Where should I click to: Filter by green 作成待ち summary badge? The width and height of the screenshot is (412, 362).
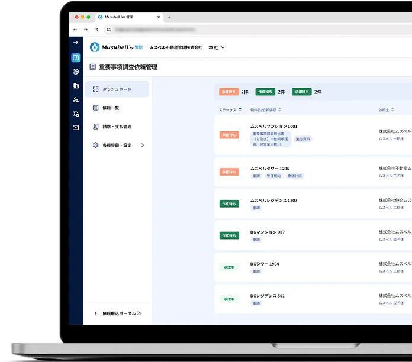tap(265, 92)
